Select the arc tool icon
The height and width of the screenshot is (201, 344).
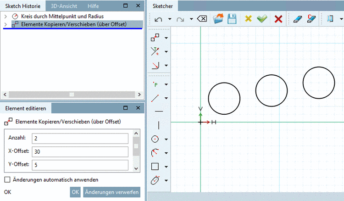click(155, 153)
